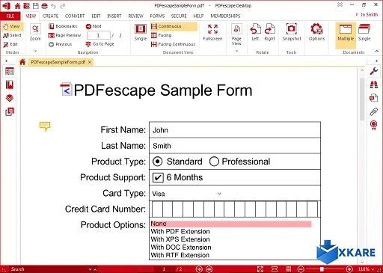Open the binoculars search icon on right sidebar
This screenshot has width=383, height=273.
[x=374, y=85]
